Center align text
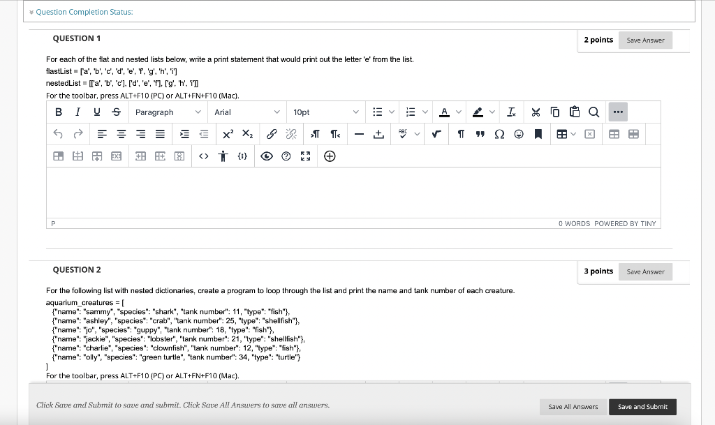 pos(121,134)
